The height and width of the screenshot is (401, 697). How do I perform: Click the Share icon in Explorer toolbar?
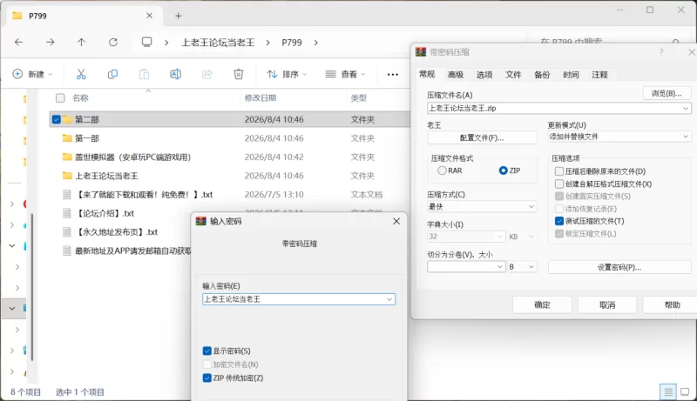(207, 74)
